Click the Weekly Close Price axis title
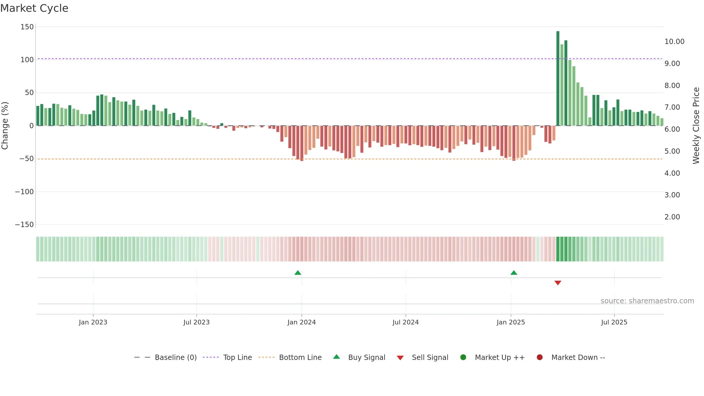This screenshot has width=704, height=396. click(x=696, y=126)
